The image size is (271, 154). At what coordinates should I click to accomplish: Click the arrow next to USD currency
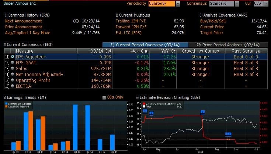[266, 4]
